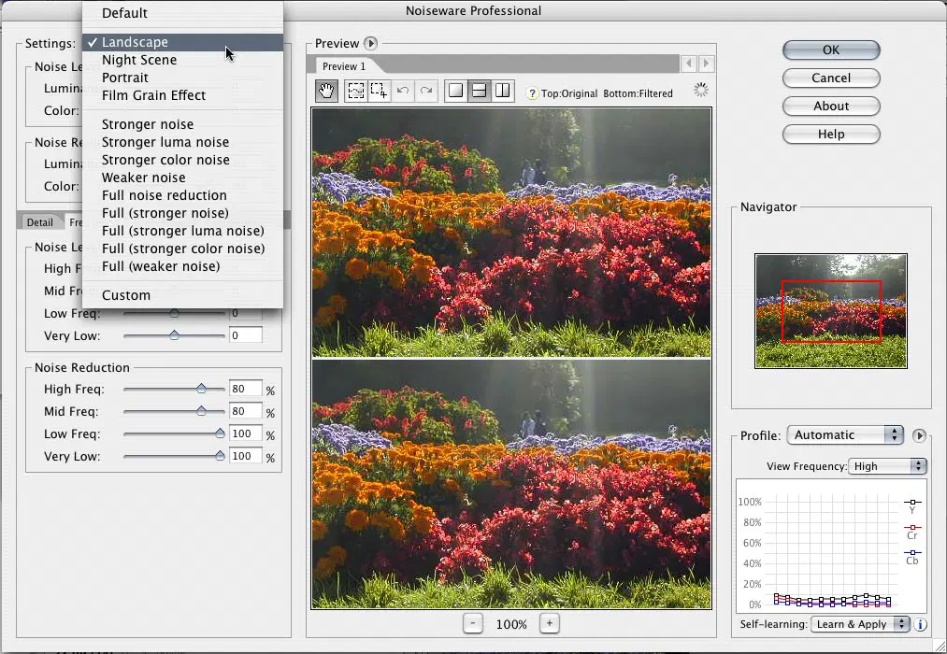The width and height of the screenshot is (947, 654).
Task: Switch to single view preview mode
Action: point(456,91)
